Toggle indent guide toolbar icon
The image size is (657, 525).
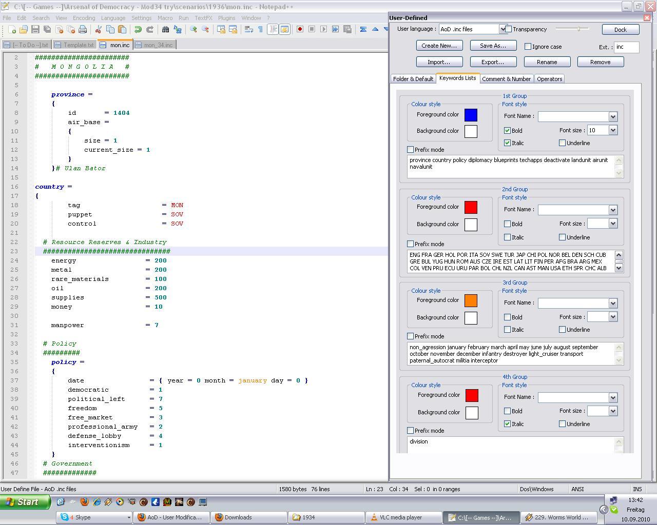(x=273, y=30)
